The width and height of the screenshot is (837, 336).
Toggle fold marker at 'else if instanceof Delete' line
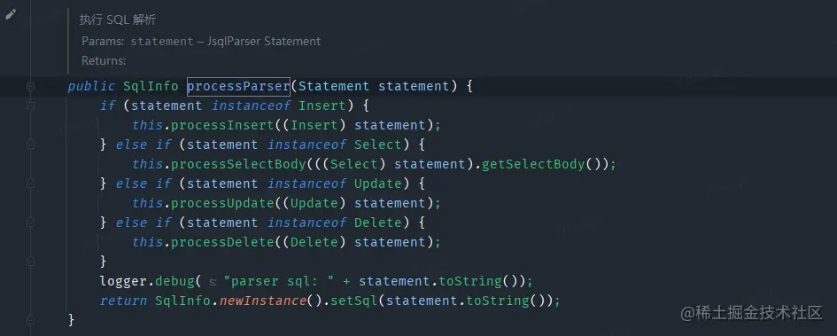(30, 223)
